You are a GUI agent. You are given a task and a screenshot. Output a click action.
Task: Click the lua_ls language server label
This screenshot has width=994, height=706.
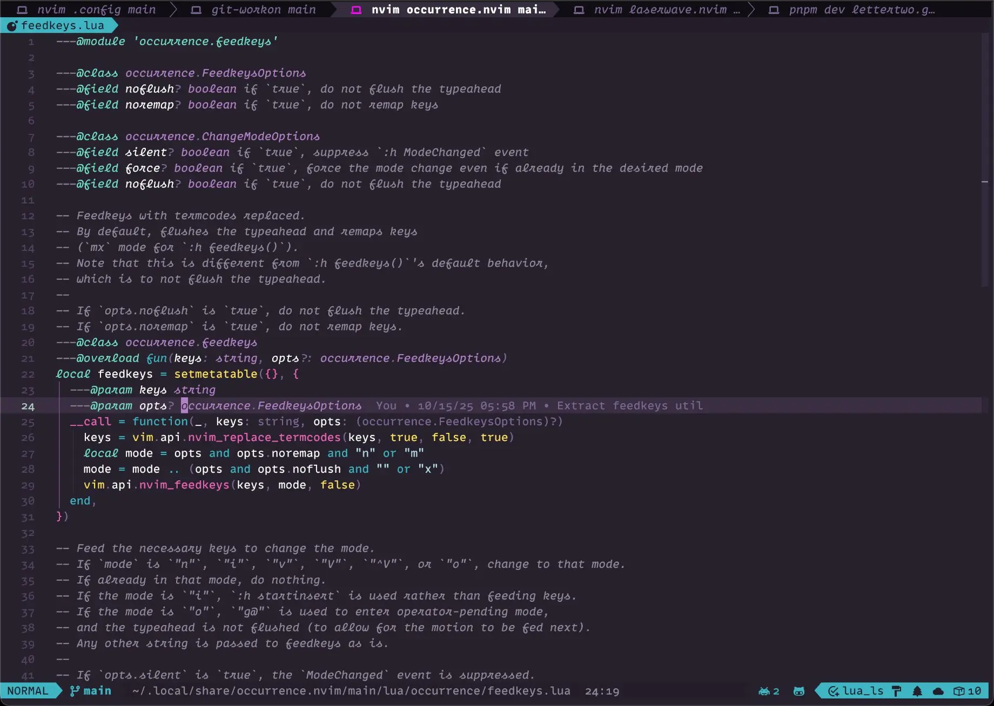click(863, 691)
